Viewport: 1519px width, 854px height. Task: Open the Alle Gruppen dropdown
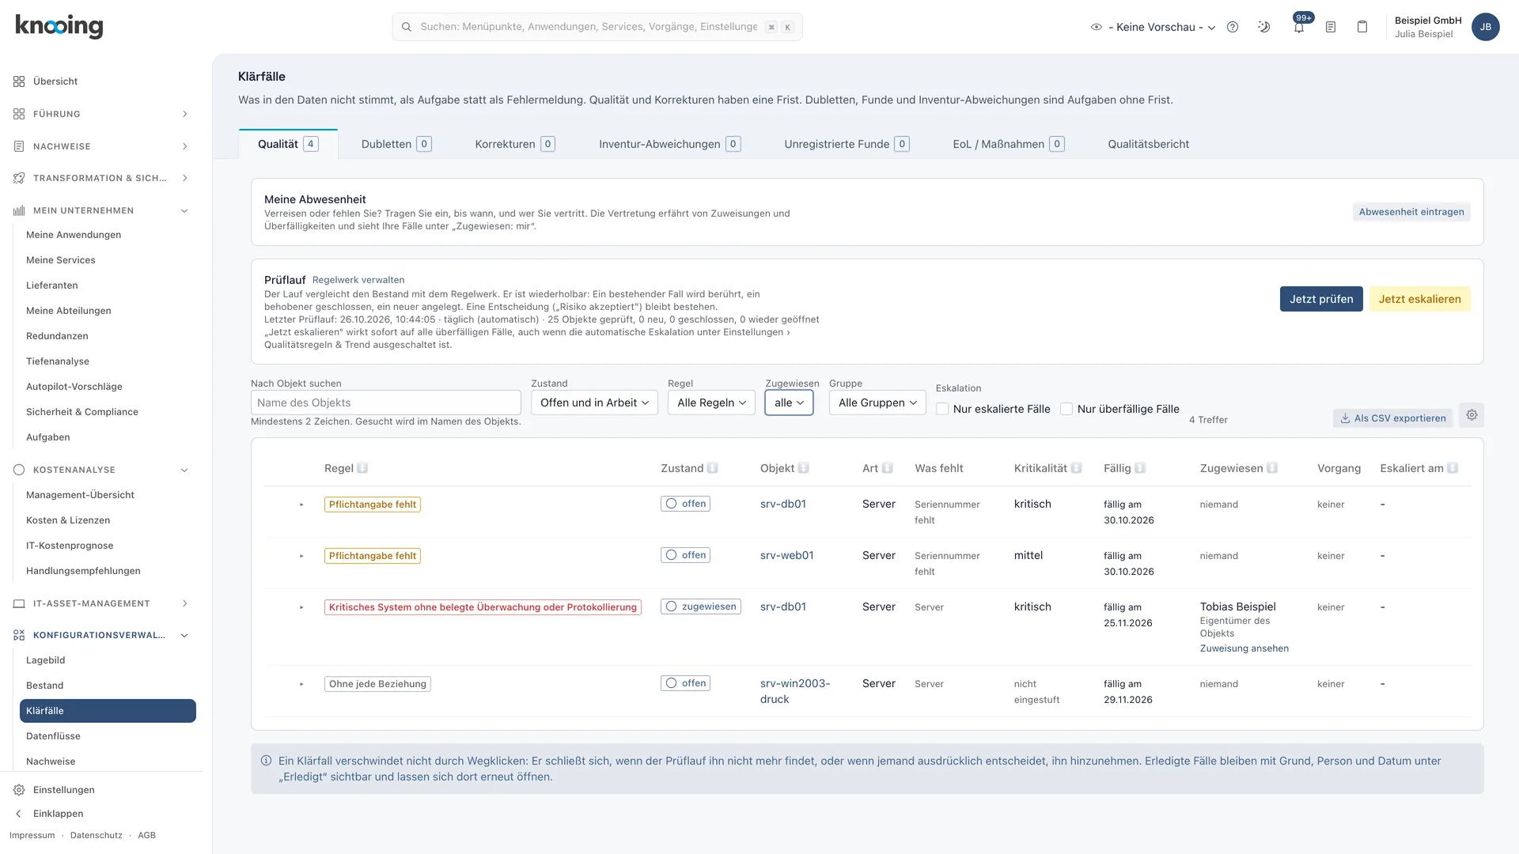[877, 402]
